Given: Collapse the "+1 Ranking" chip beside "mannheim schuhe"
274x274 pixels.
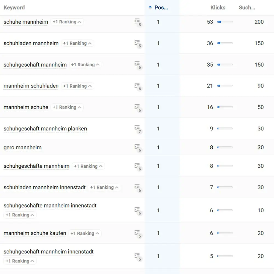Looking at the screenshot, I should tap(67, 107).
